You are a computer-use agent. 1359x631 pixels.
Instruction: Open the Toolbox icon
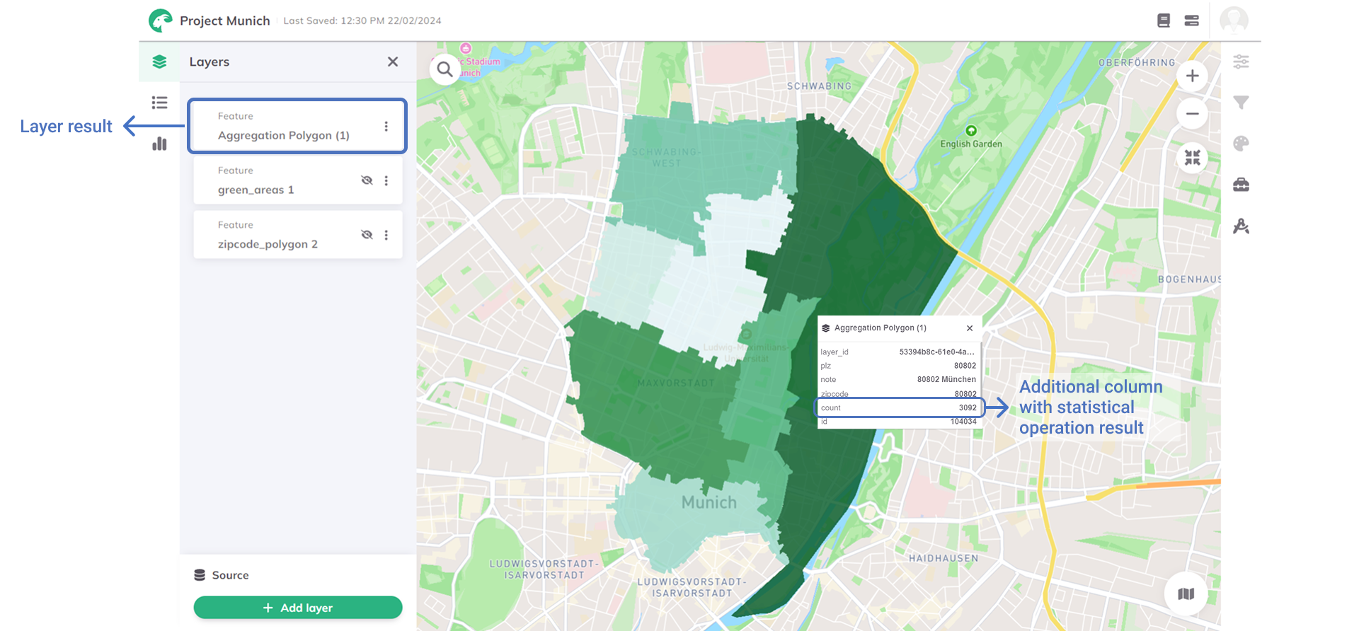(1241, 185)
